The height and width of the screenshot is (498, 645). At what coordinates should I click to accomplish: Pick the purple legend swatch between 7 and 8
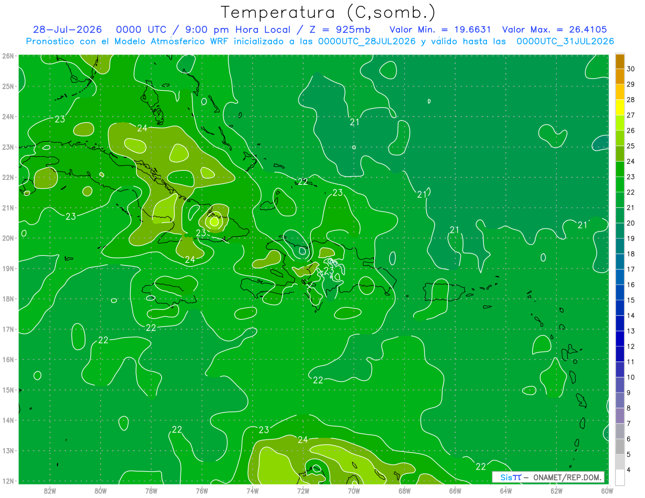point(620,415)
